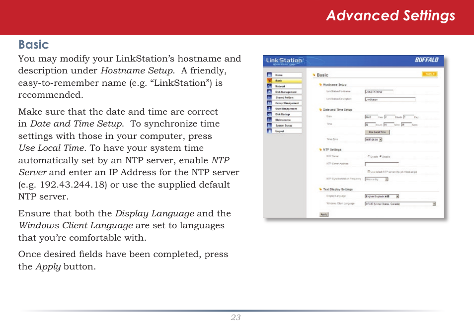Click the Year date field

click(x=371, y=117)
